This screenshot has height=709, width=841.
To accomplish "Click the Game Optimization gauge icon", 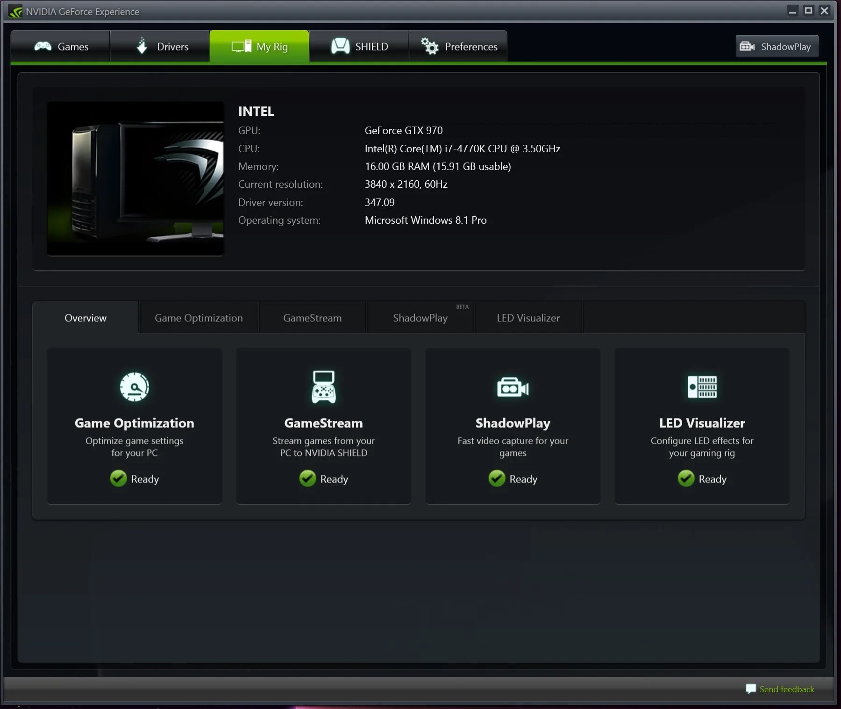I will [x=135, y=387].
